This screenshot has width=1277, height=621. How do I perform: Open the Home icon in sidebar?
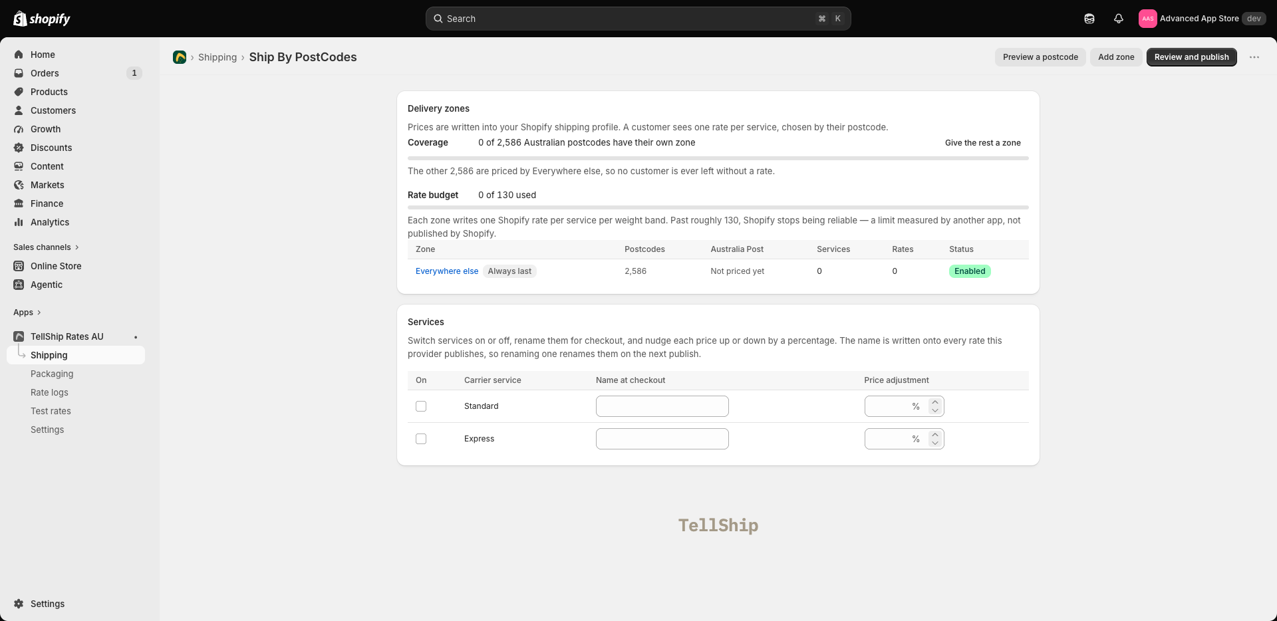click(x=19, y=55)
